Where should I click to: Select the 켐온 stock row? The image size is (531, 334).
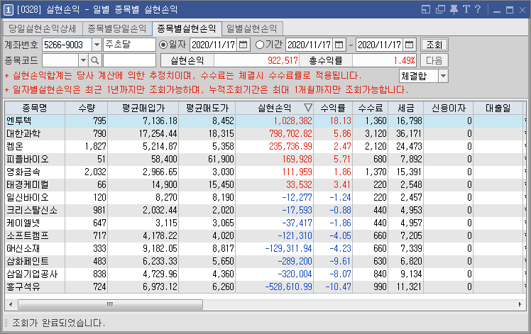264,147
